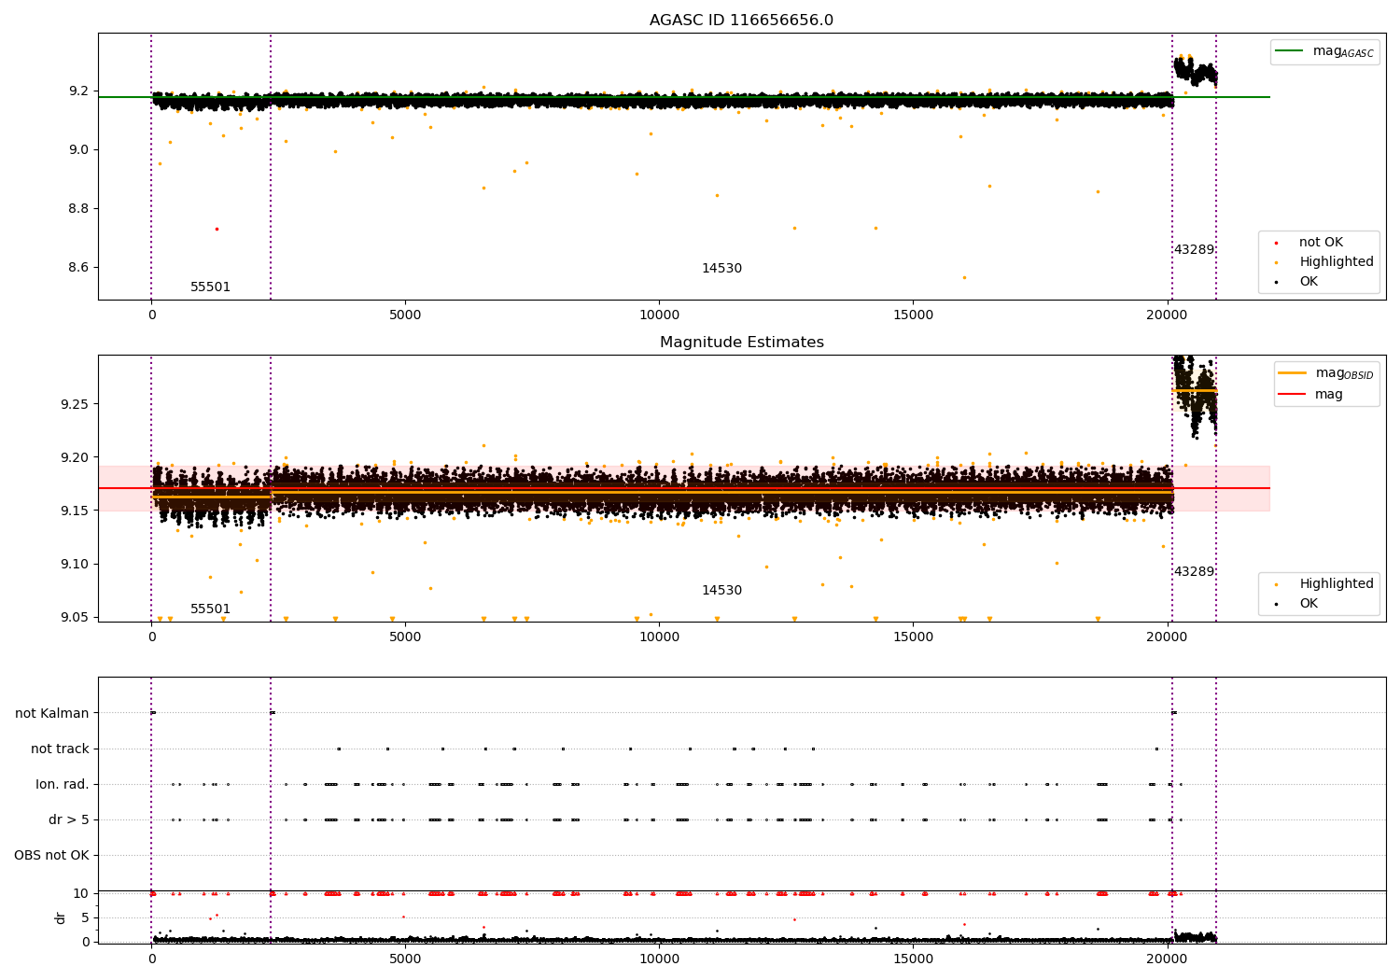Click the title 'AGASC ID 116656656.0'
The height and width of the screenshot is (980, 1400).
point(741,21)
